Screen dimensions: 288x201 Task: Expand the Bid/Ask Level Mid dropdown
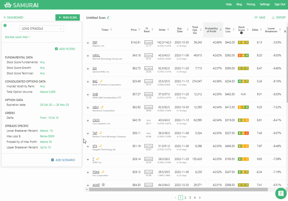point(18,37)
